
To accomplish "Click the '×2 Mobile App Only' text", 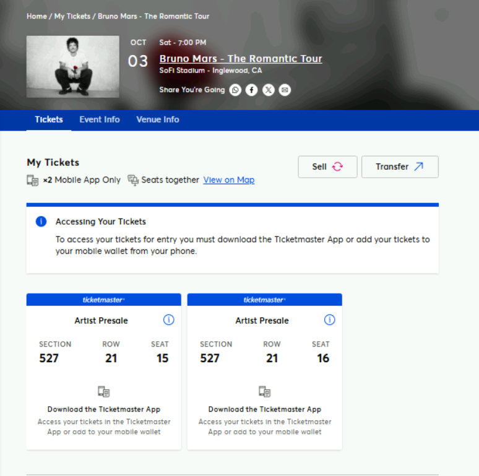I will click(82, 180).
